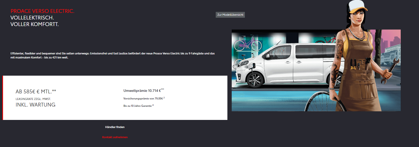Image resolution: width=419 pixels, height=147 pixels.
Task: Click the Umweltprämie 10.714 € text
Action: click(142, 91)
